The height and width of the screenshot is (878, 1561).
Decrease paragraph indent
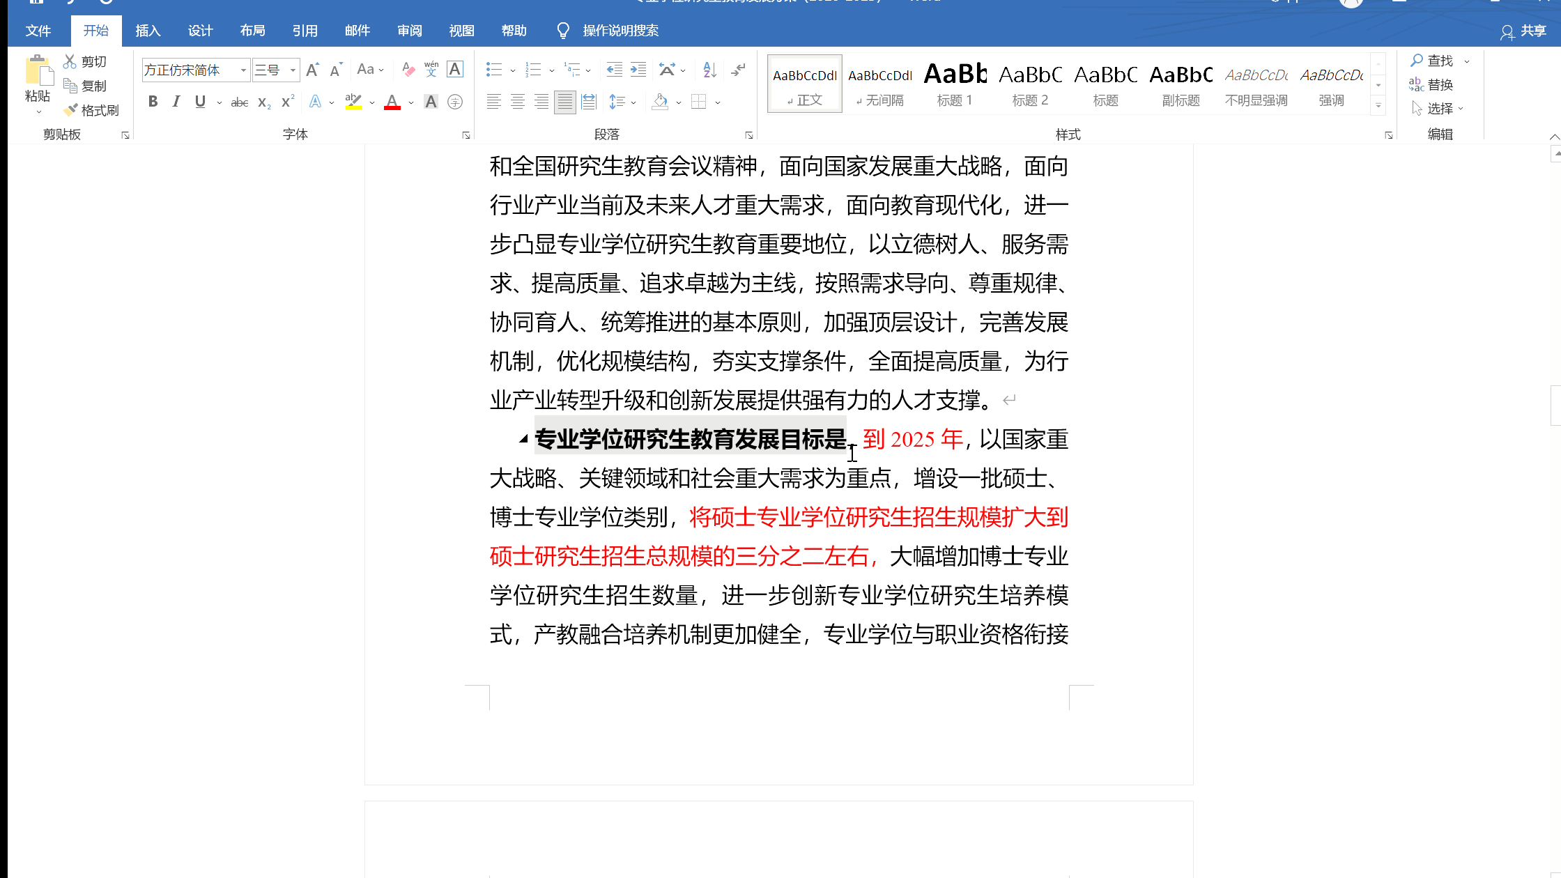click(614, 69)
